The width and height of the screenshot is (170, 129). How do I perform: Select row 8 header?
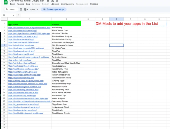pyautogui.click(x=4, y=45)
